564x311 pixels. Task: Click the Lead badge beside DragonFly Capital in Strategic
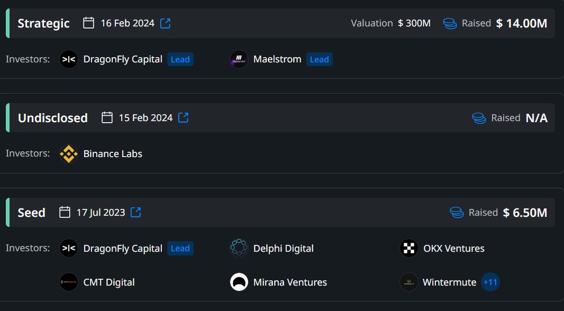pyautogui.click(x=180, y=59)
